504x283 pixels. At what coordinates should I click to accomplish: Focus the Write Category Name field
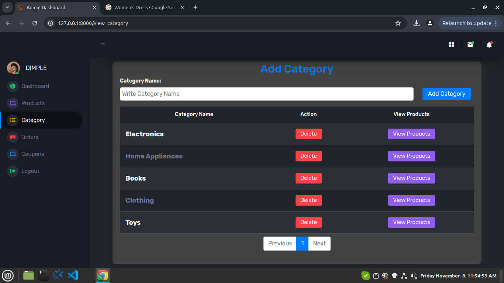click(x=266, y=94)
